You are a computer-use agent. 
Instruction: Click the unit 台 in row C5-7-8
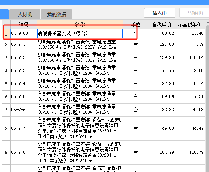(x=136, y=153)
